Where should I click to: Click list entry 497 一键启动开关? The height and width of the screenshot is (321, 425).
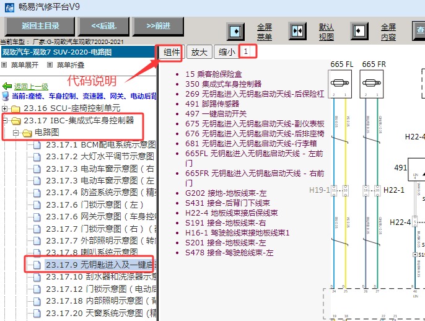216,114
